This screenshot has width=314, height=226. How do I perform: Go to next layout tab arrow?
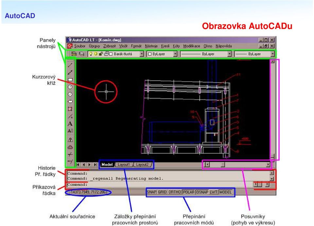tap(89, 165)
